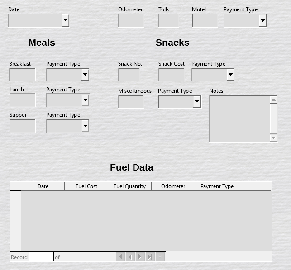Expand Snack Cost Payment Type dropdown

click(230, 75)
